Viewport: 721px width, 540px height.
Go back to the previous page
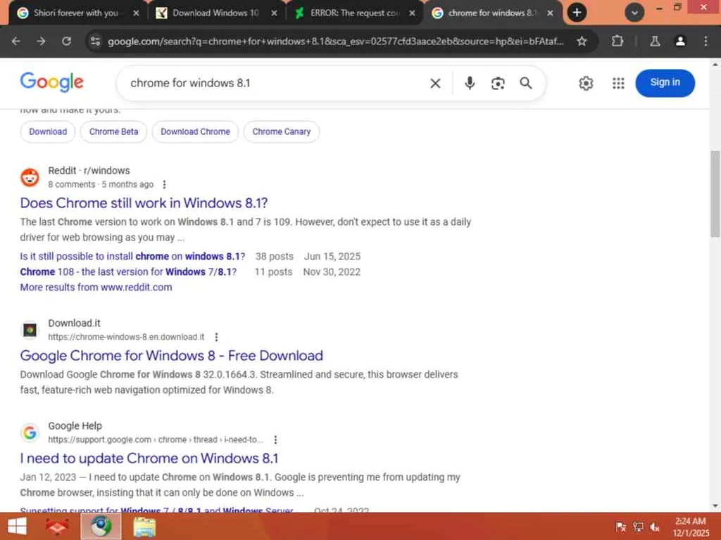16,41
